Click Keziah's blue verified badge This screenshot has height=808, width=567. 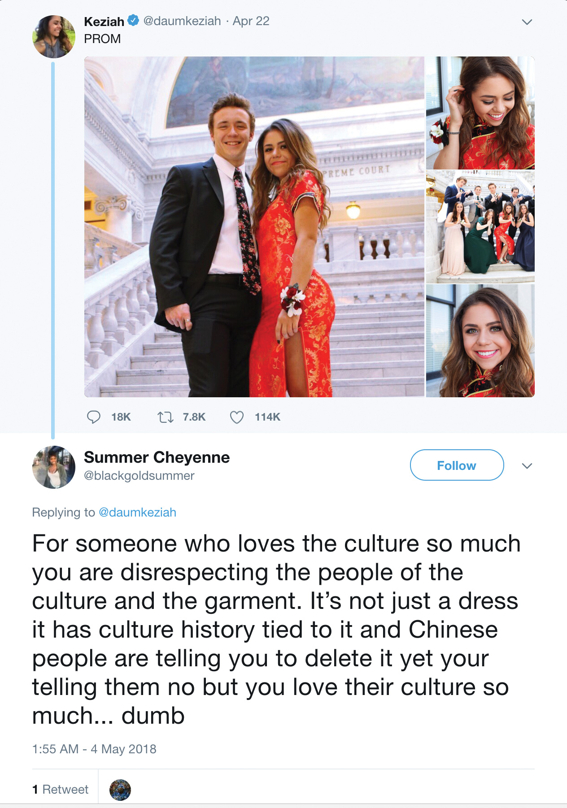[133, 21]
